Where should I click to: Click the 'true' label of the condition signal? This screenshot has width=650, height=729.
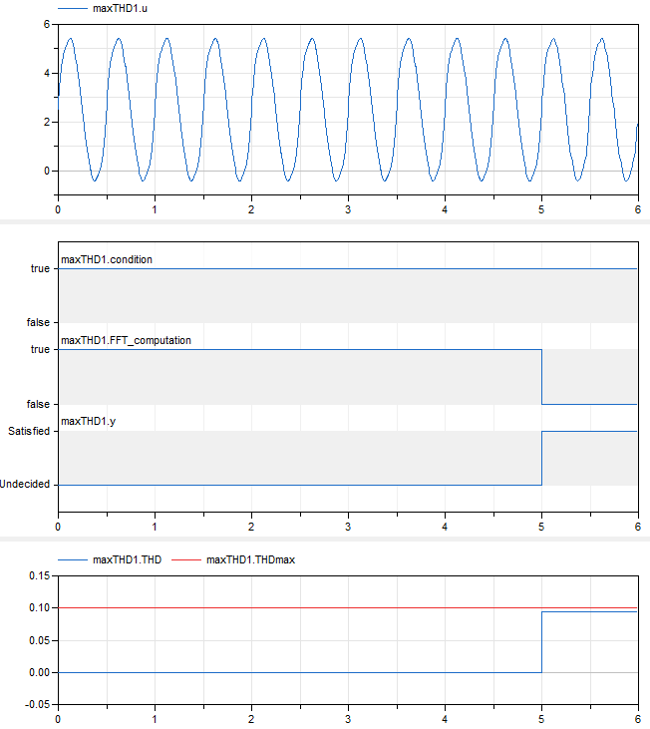tap(39, 268)
